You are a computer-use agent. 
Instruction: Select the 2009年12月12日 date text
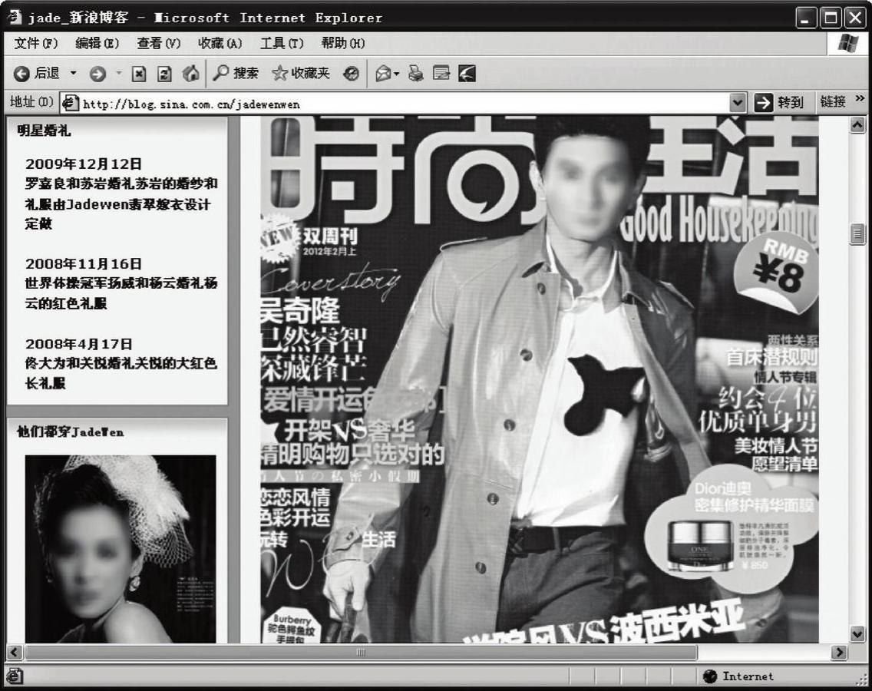click(x=84, y=164)
